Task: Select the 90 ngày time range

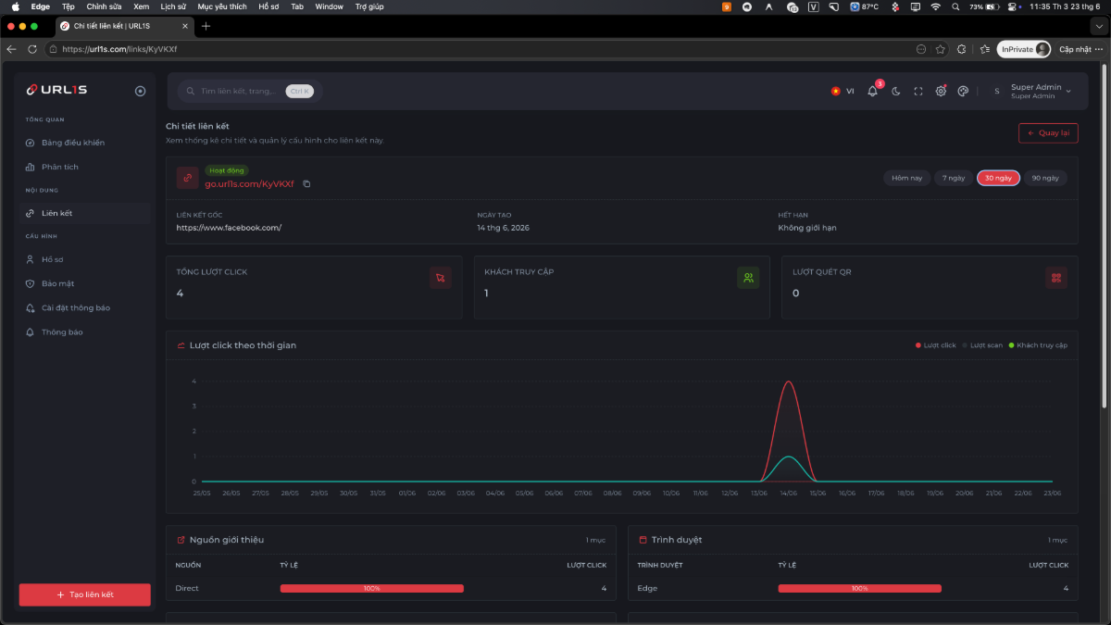Action: tap(1045, 178)
